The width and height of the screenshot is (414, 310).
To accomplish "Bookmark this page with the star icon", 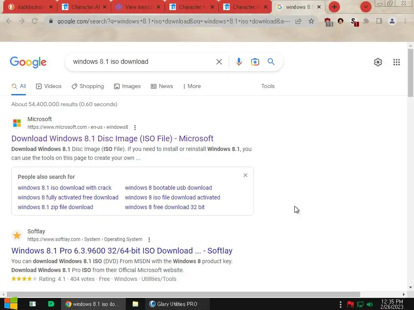I will tap(311, 21).
